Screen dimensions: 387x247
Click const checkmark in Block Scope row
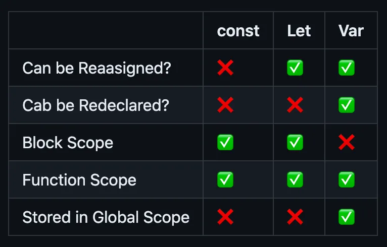coord(225,142)
